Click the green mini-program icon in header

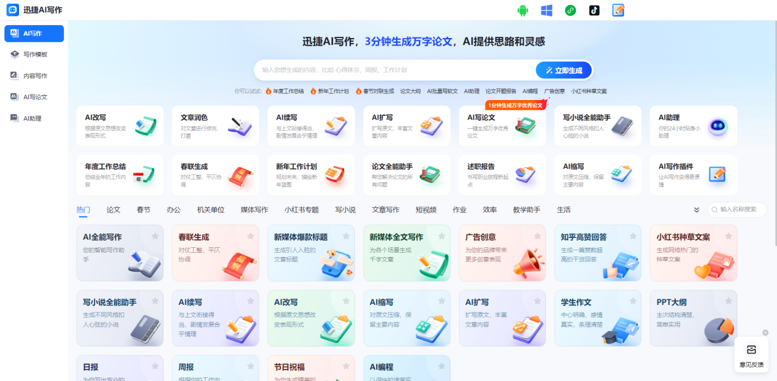point(570,10)
